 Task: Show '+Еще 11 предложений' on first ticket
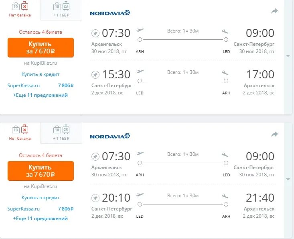[41, 95]
